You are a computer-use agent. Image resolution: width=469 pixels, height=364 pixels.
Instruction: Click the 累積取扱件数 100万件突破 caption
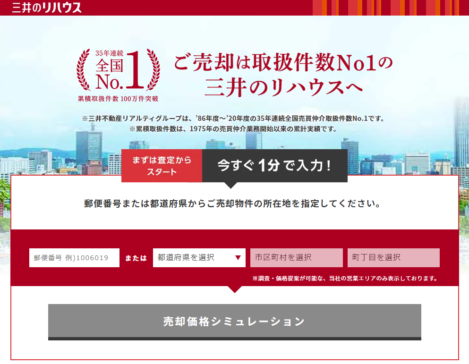tap(118, 99)
